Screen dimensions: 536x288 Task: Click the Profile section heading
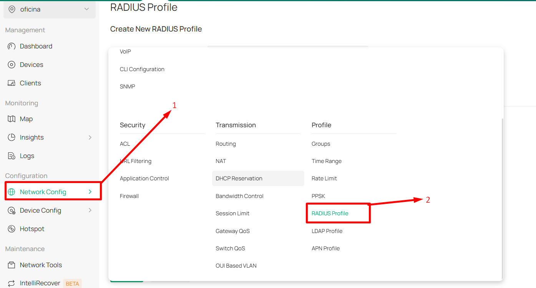(x=321, y=125)
